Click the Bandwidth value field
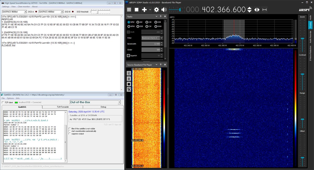 150,44
